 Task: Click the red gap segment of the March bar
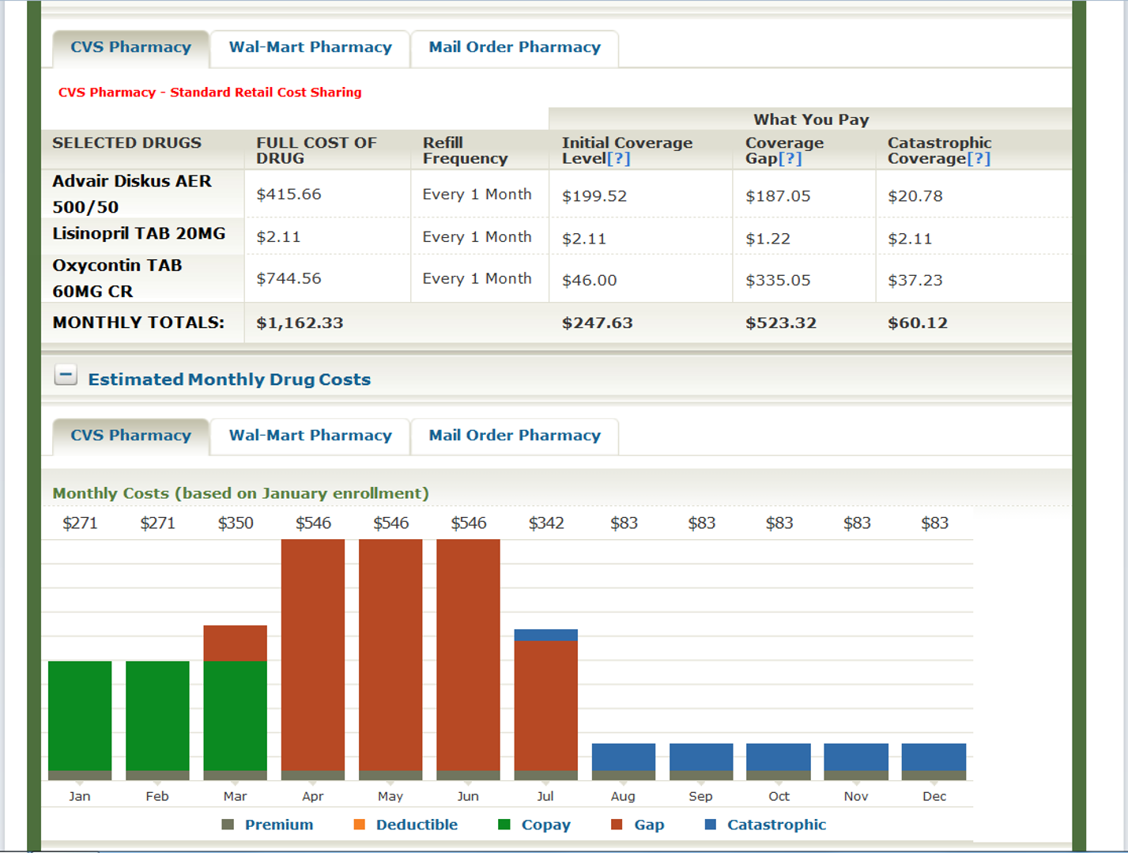(236, 643)
